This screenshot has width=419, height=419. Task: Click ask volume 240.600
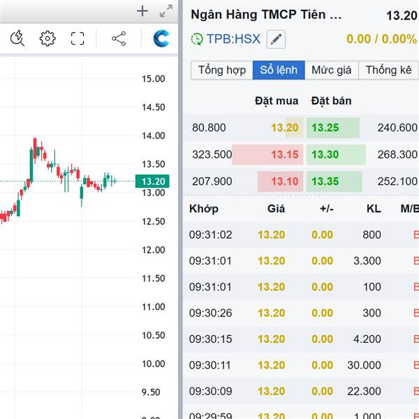click(397, 128)
